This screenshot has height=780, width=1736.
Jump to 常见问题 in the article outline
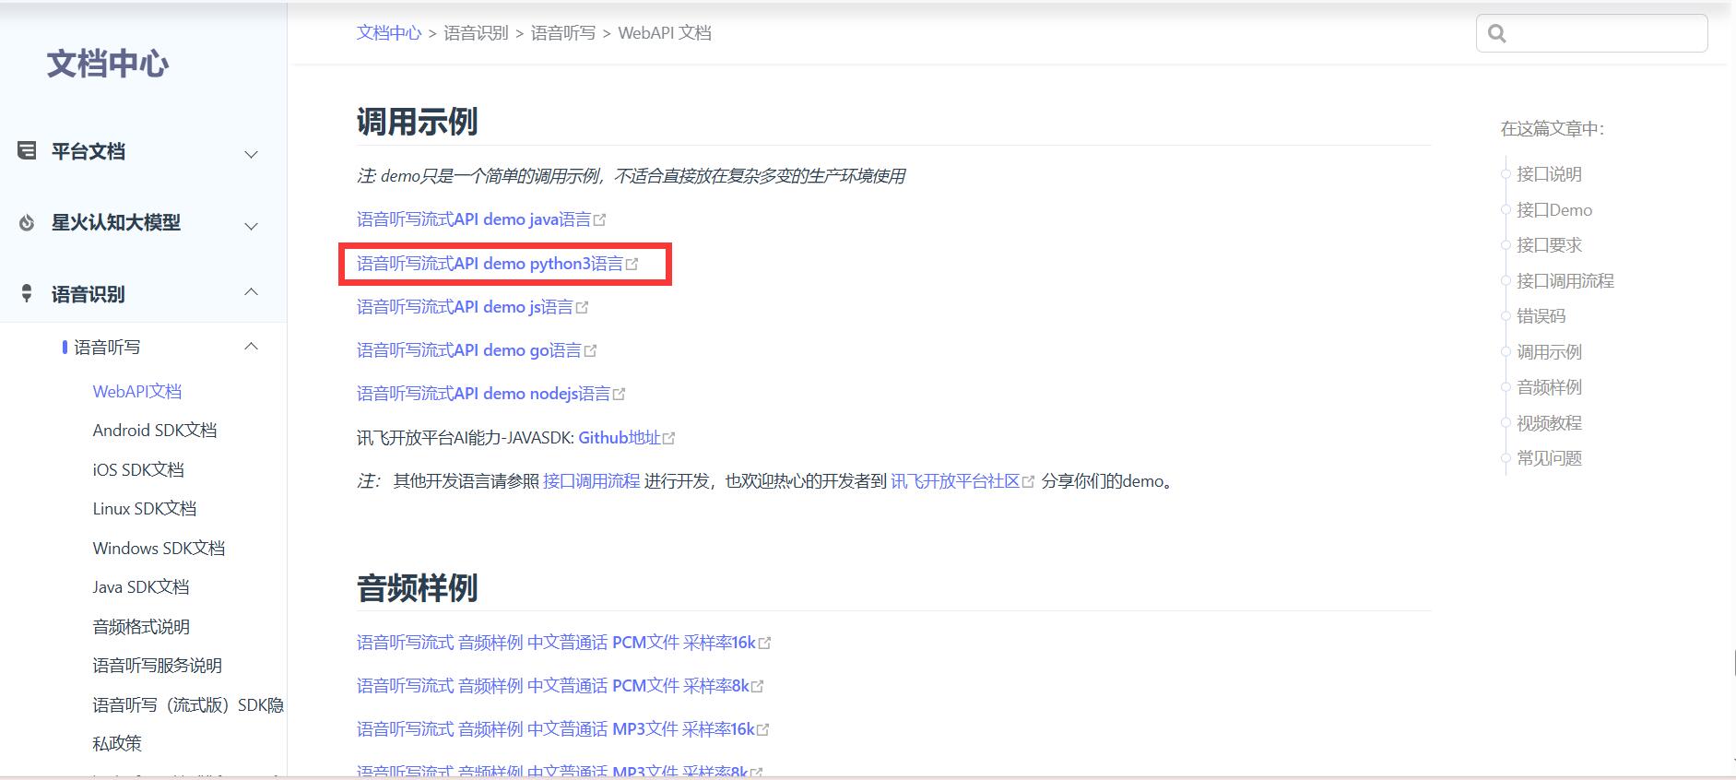click(1549, 458)
